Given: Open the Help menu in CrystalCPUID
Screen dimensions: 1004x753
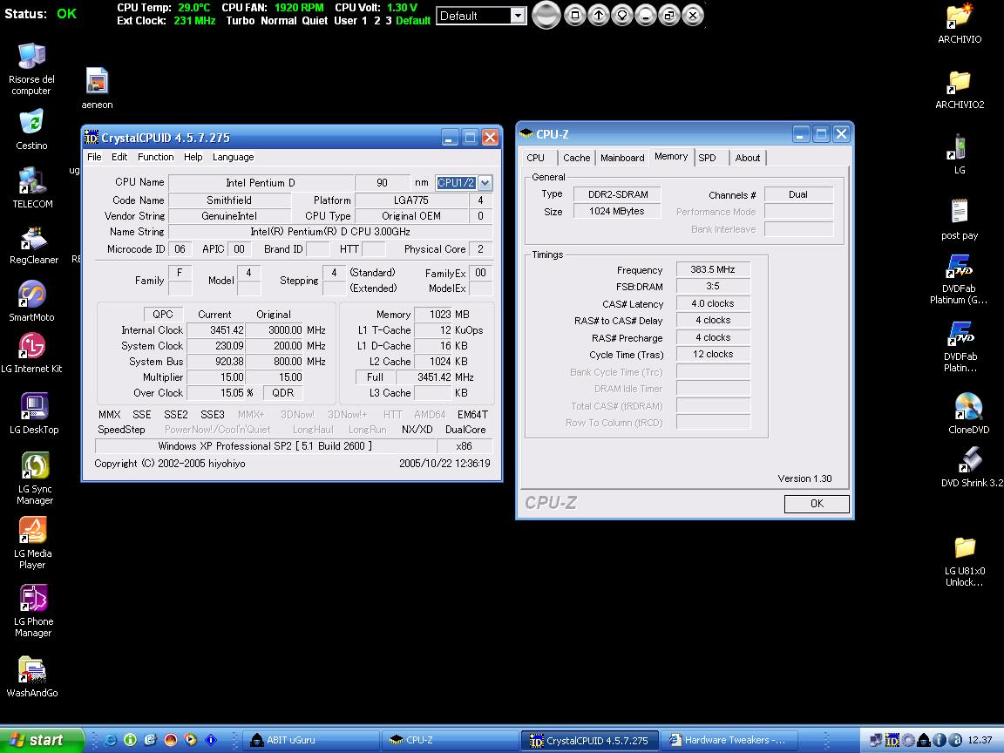Looking at the screenshot, I should (193, 157).
